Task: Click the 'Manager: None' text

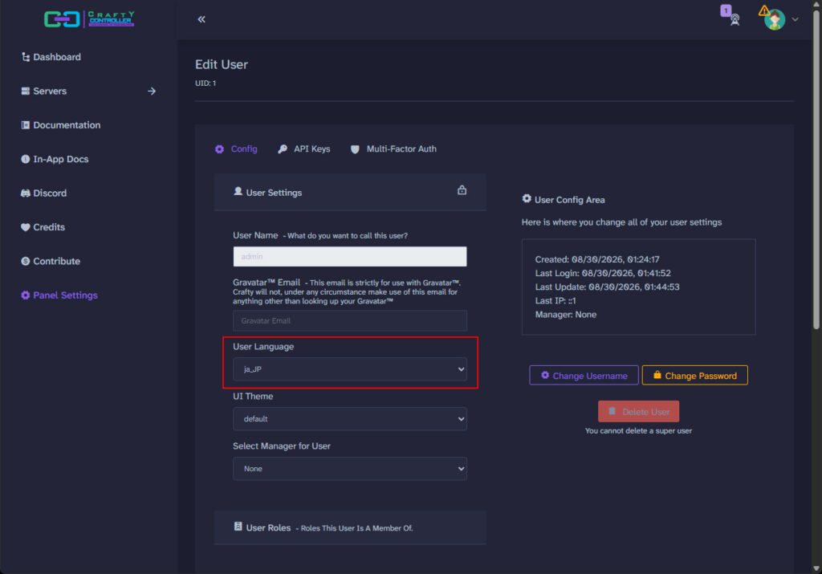Action: coord(566,315)
